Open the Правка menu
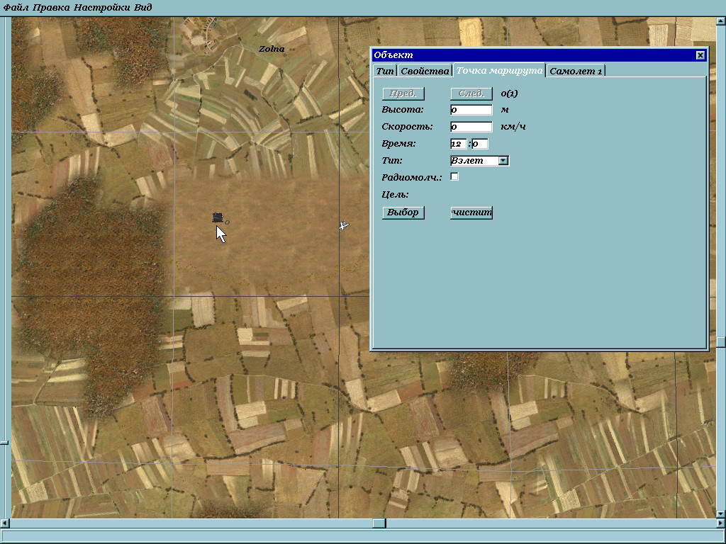Image resolution: width=726 pixels, height=544 pixels. click(51, 7)
